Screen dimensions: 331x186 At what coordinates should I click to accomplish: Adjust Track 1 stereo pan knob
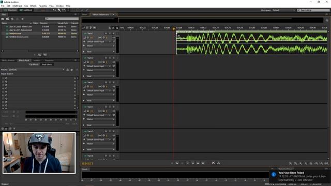coord(103,38)
